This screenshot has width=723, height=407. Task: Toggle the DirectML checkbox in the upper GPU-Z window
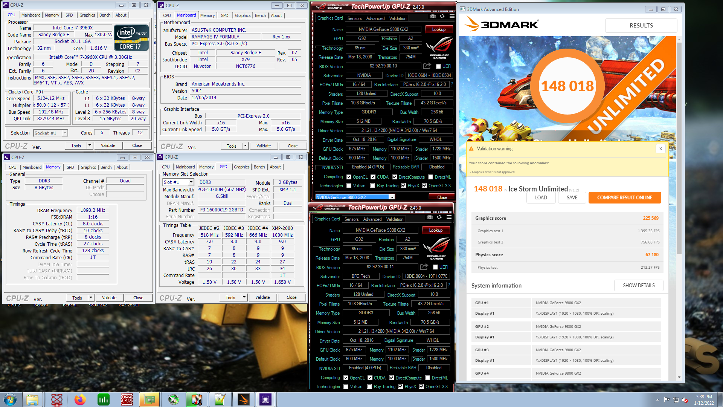431,177
